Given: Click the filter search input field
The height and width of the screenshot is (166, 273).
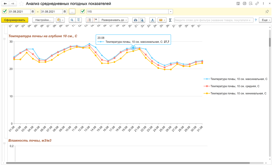Looking at the screenshot, I should (213, 20).
